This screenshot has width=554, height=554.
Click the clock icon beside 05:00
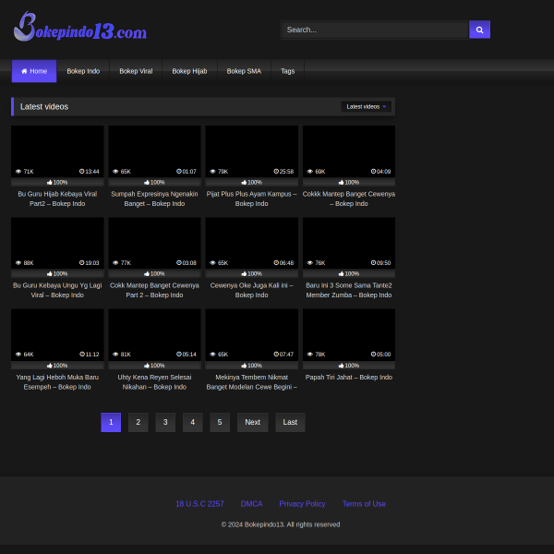click(373, 354)
